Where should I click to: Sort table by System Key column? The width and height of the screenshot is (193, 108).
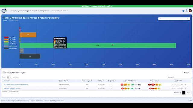[68, 81]
